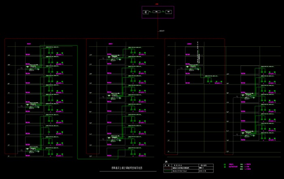Select the cable label beside the red riser line
This screenshot has height=179, width=284.
[x=162, y=31]
